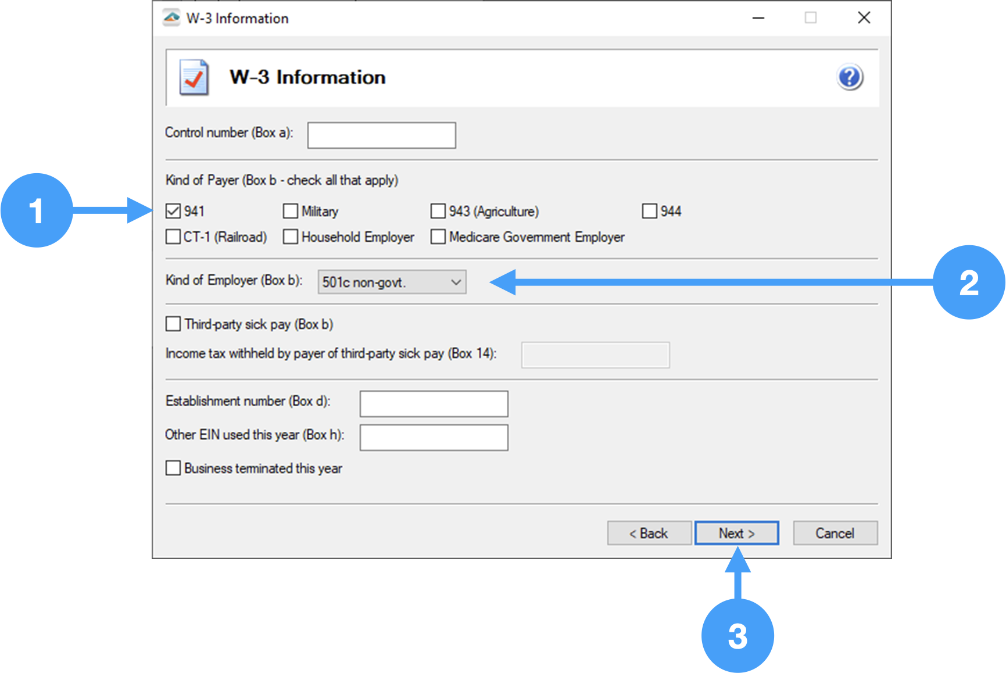Click the Control number (Box a) field
This screenshot has width=1006, height=673.
point(381,135)
